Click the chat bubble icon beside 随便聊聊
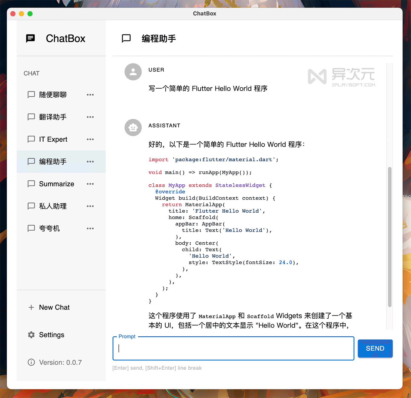Image resolution: width=411 pixels, height=398 pixels. [31, 95]
